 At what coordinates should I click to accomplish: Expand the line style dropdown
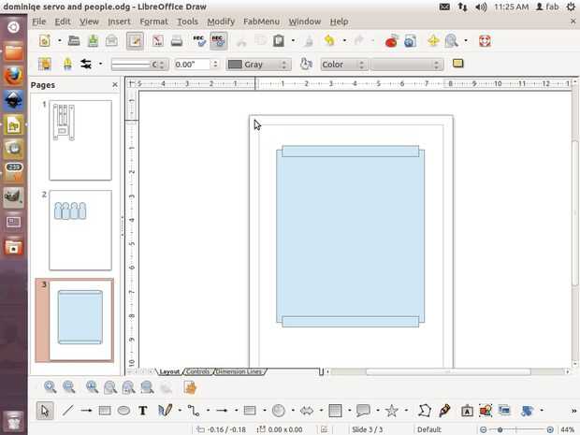(139, 65)
